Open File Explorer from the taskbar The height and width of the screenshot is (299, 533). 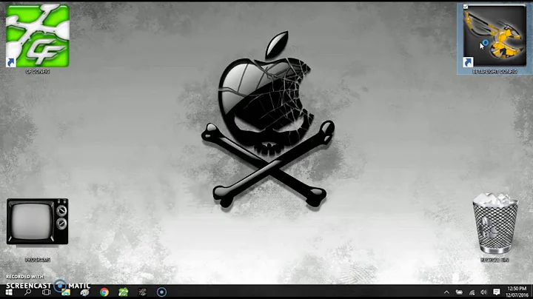(x=66, y=292)
